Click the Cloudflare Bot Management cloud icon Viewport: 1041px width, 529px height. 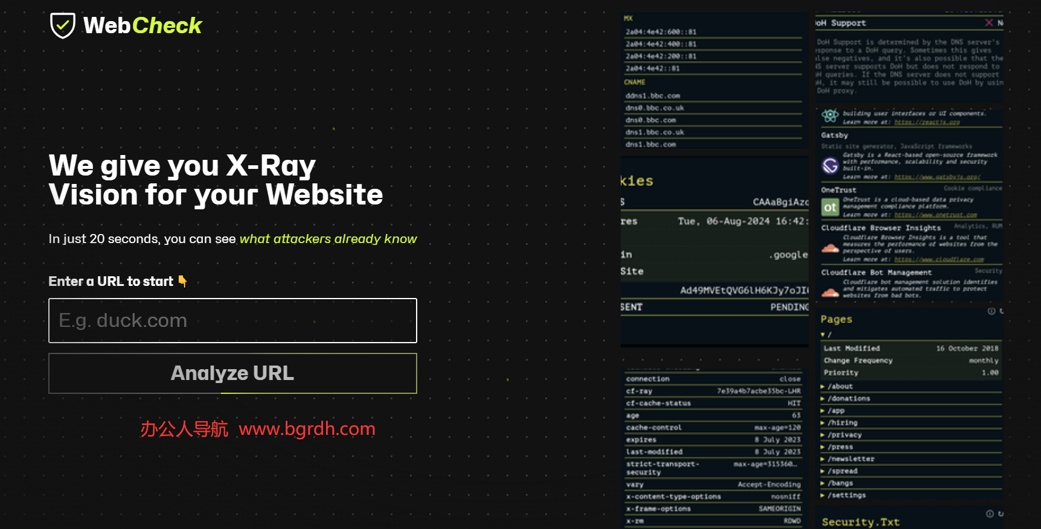830,293
